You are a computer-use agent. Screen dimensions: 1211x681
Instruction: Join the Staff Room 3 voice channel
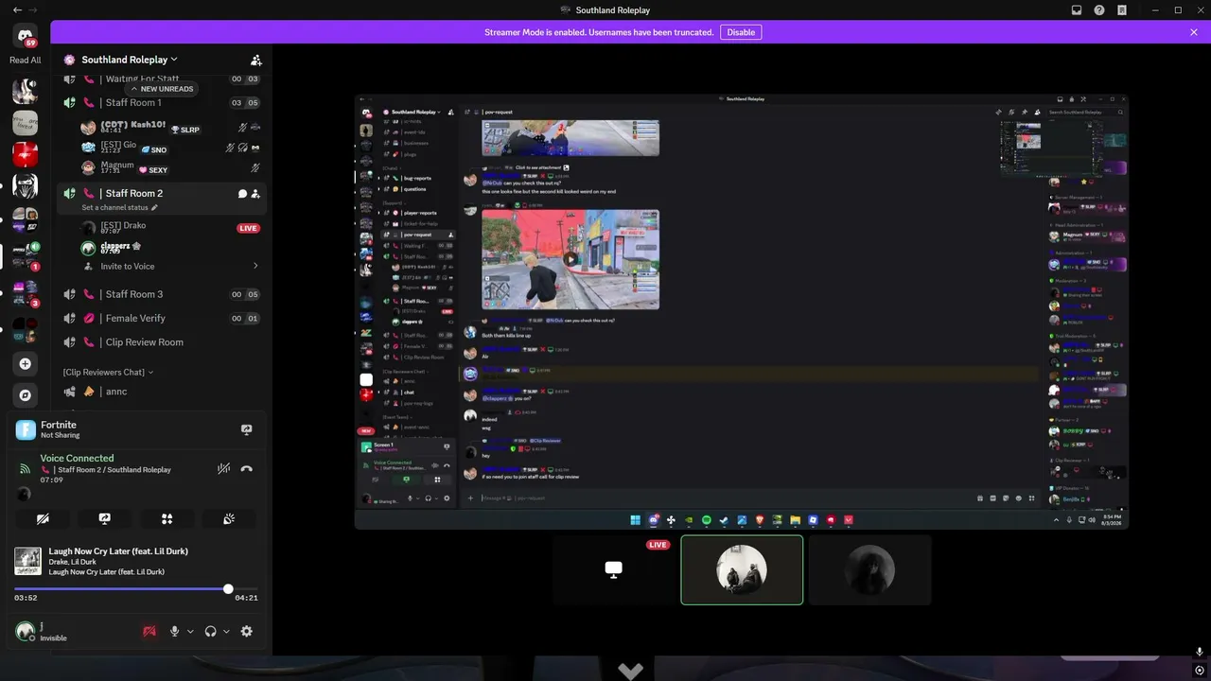pos(161,294)
